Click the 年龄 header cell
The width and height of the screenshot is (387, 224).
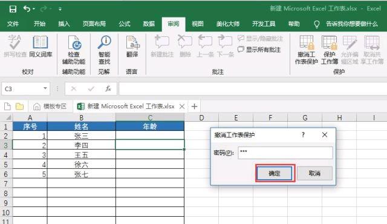click(150, 127)
